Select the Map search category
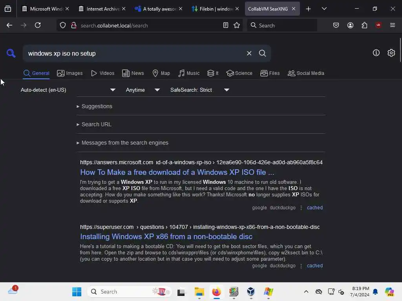The image size is (402, 301). point(161,73)
